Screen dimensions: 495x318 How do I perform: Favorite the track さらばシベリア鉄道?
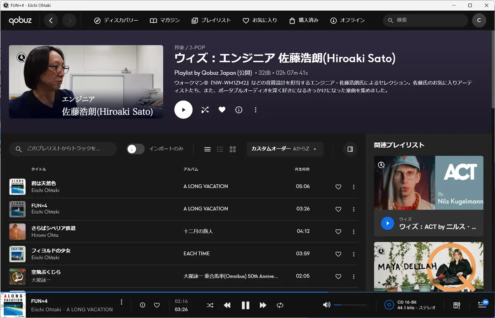(338, 232)
